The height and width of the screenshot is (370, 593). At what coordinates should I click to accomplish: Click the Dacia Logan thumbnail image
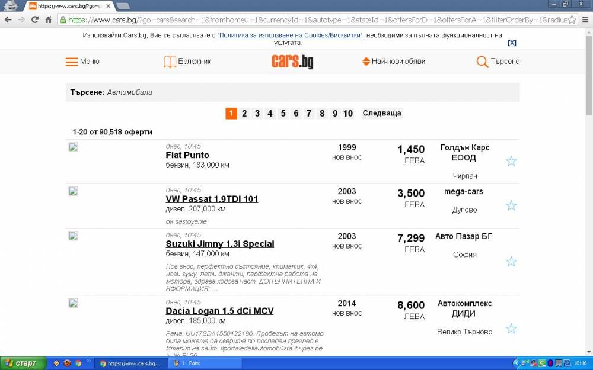pos(74,303)
